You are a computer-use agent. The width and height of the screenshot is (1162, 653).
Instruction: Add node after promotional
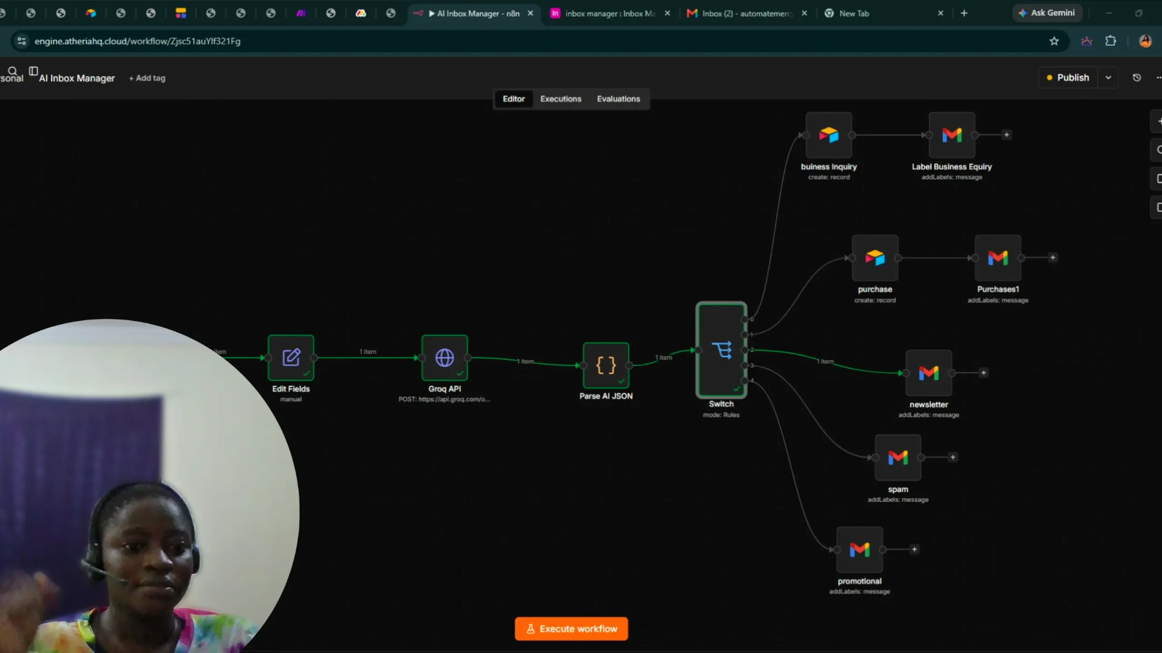(914, 549)
